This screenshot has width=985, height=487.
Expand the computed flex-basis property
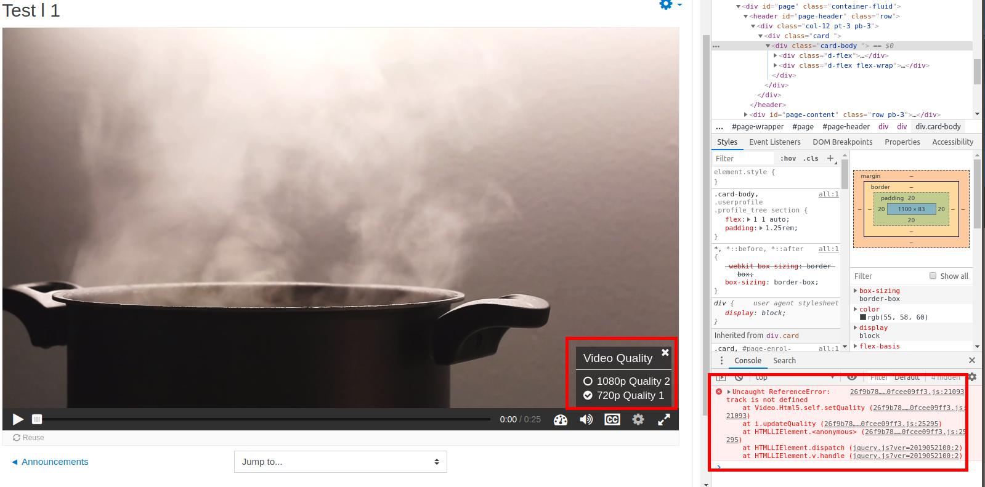856,347
